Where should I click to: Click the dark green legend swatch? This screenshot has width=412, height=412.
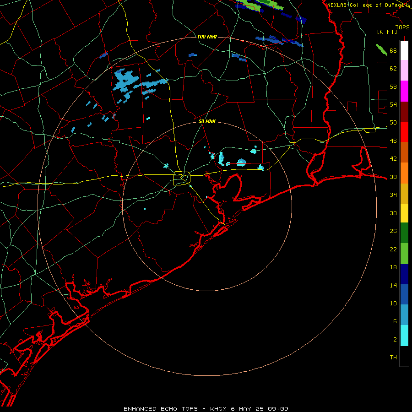[404, 233]
